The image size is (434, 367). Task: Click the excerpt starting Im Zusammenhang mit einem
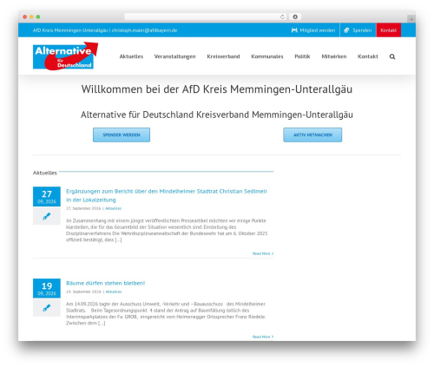[x=167, y=230]
